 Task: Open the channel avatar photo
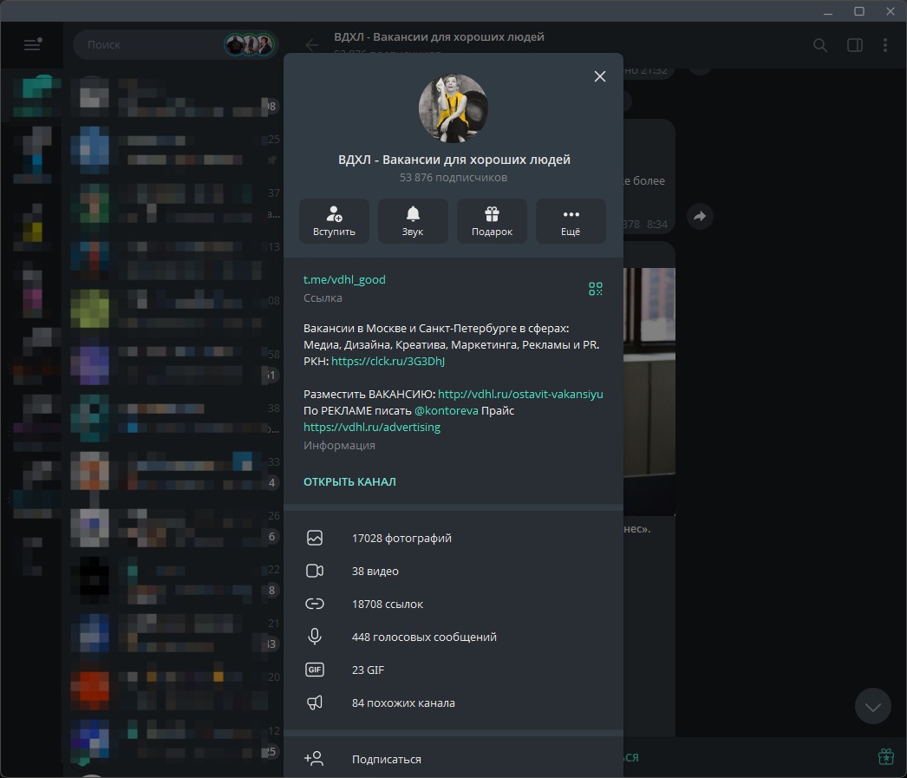tap(453, 108)
